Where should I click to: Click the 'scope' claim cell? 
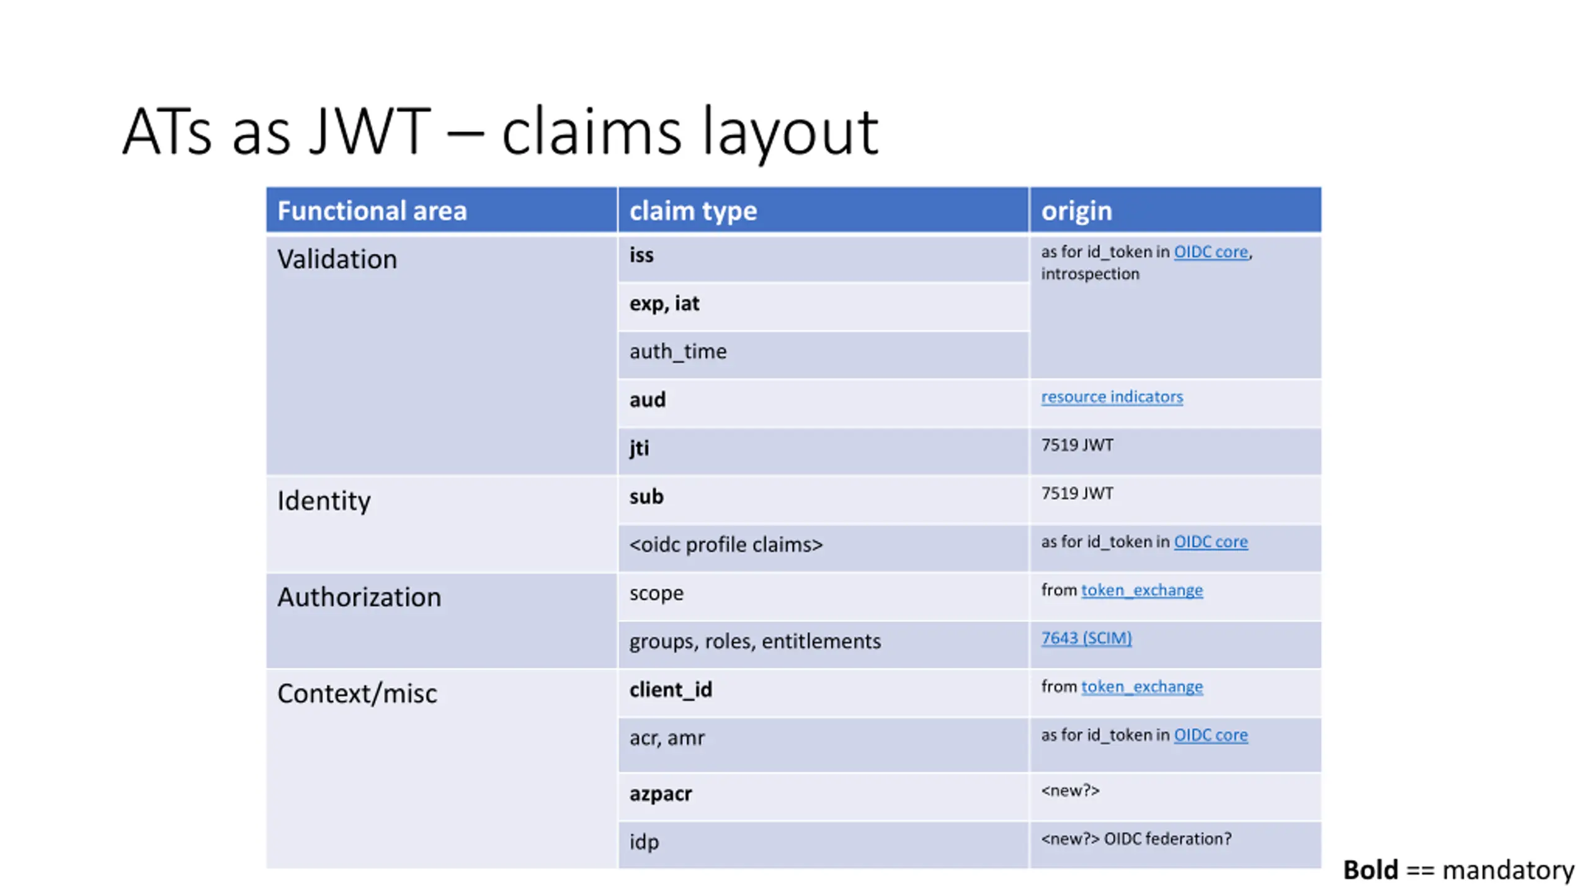click(x=823, y=597)
